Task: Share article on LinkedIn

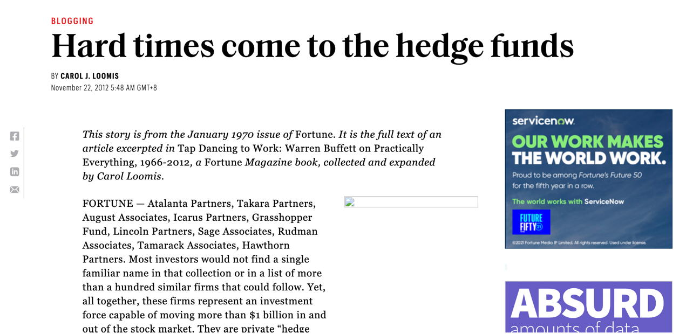Action: click(x=15, y=172)
